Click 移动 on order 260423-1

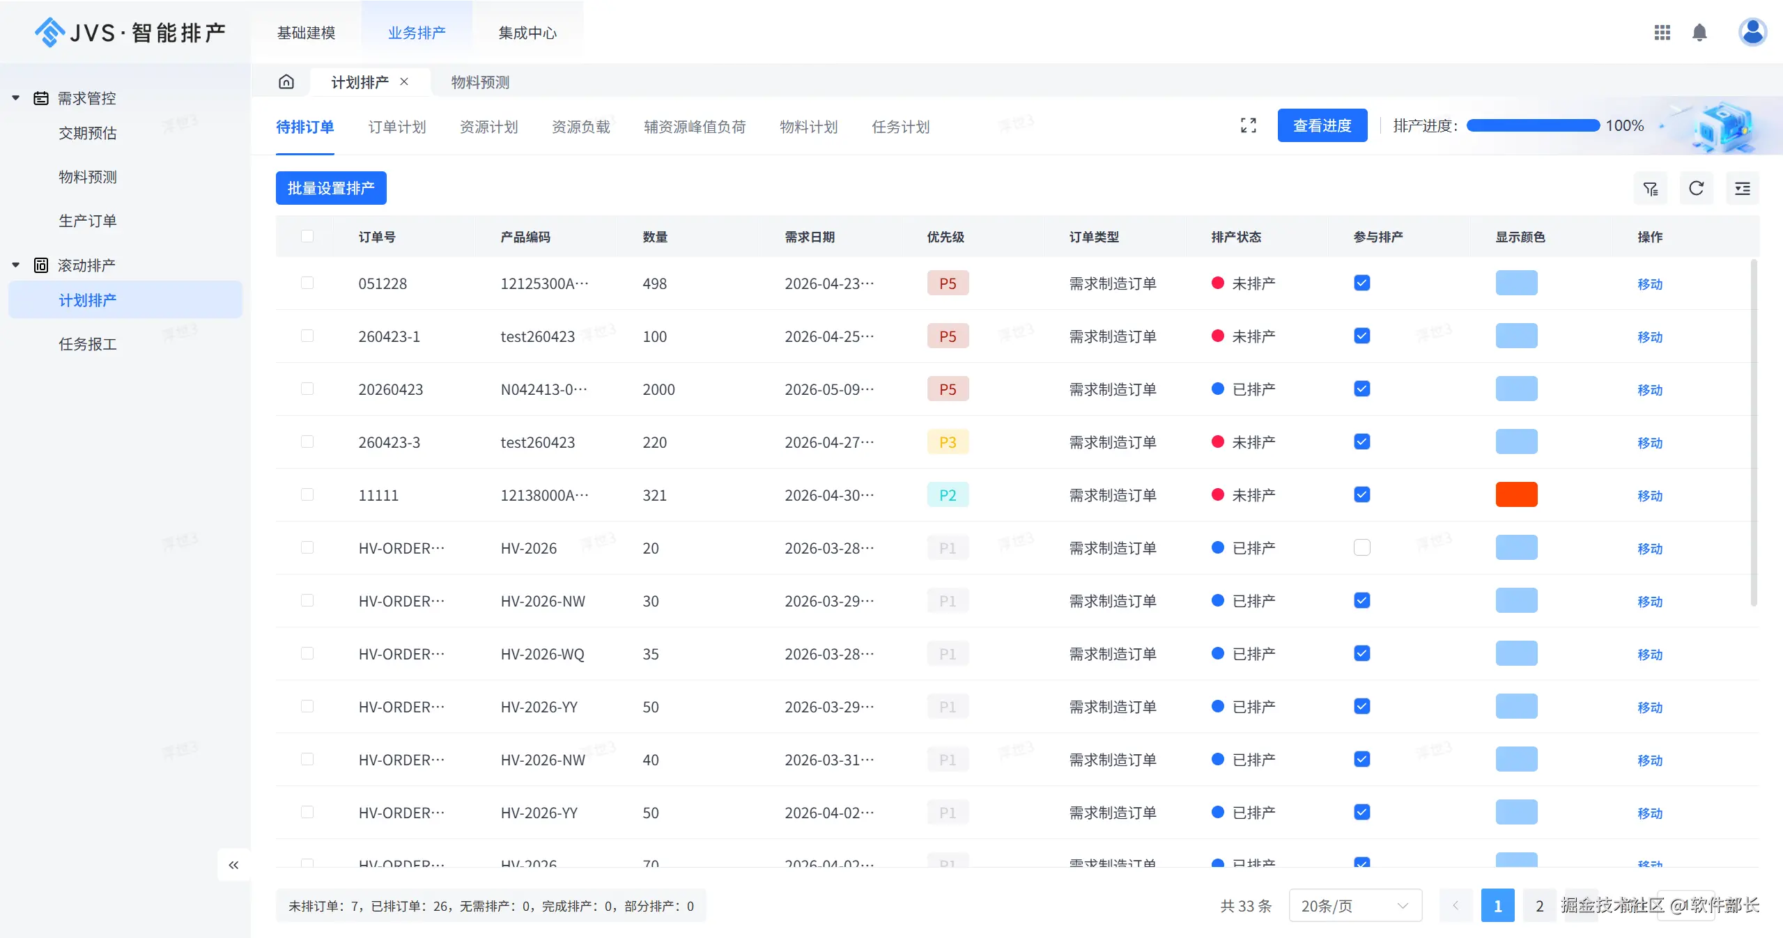1651,336
